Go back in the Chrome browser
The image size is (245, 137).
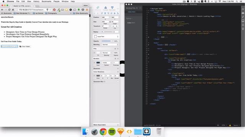[2, 10]
